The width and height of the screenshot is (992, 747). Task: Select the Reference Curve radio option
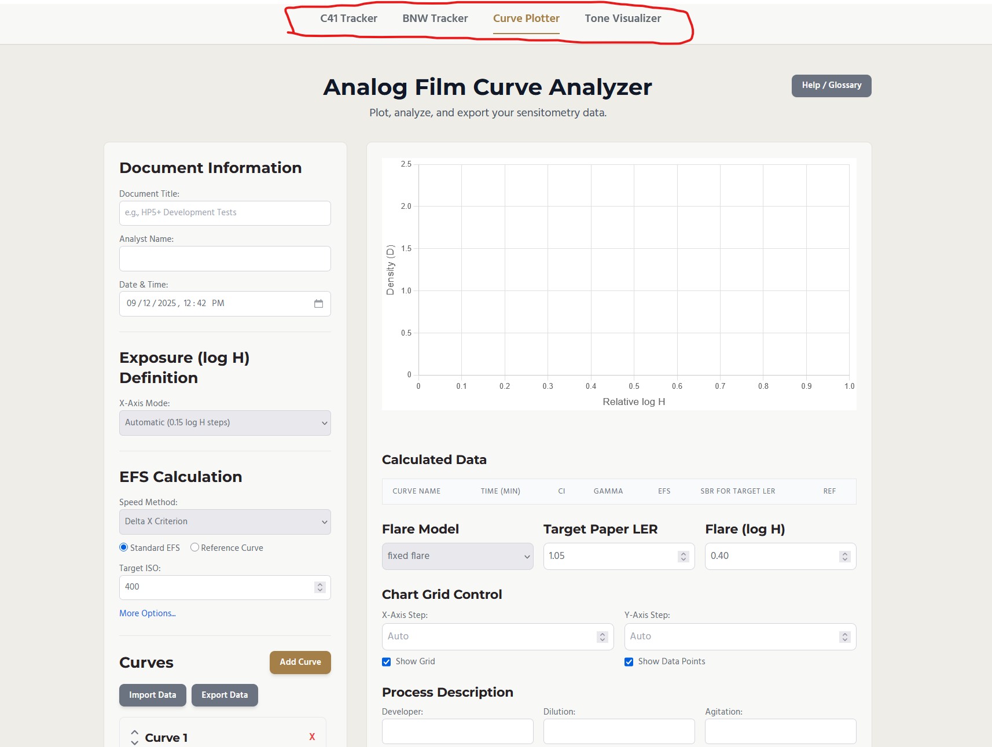coord(195,547)
